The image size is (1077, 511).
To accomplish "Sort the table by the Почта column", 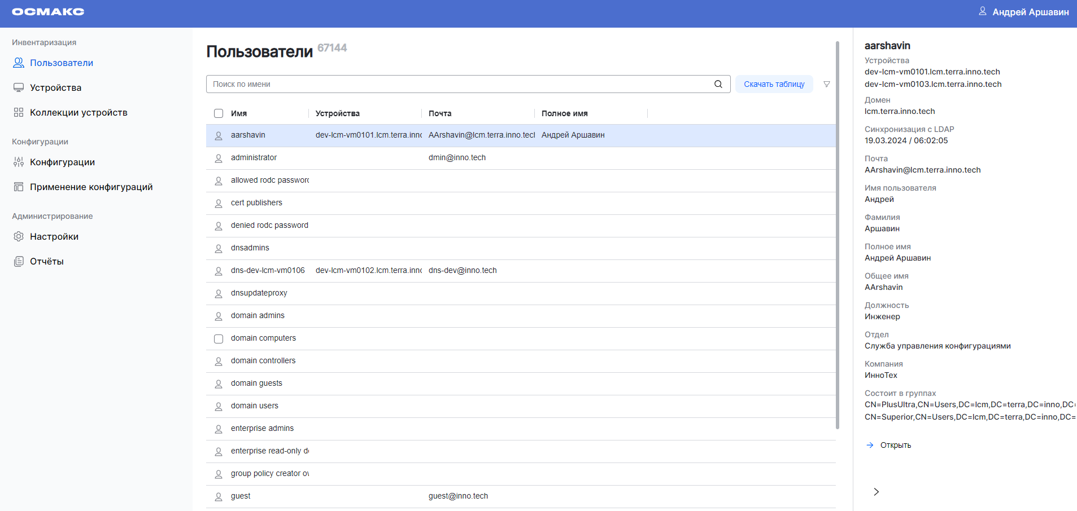I will coord(440,113).
